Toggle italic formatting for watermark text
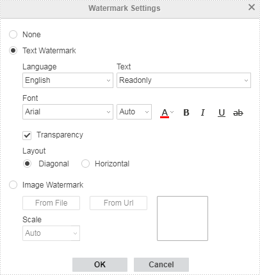The height and width of the screenshot is (275, 260). pyautogui.click(x=203, y=112)
